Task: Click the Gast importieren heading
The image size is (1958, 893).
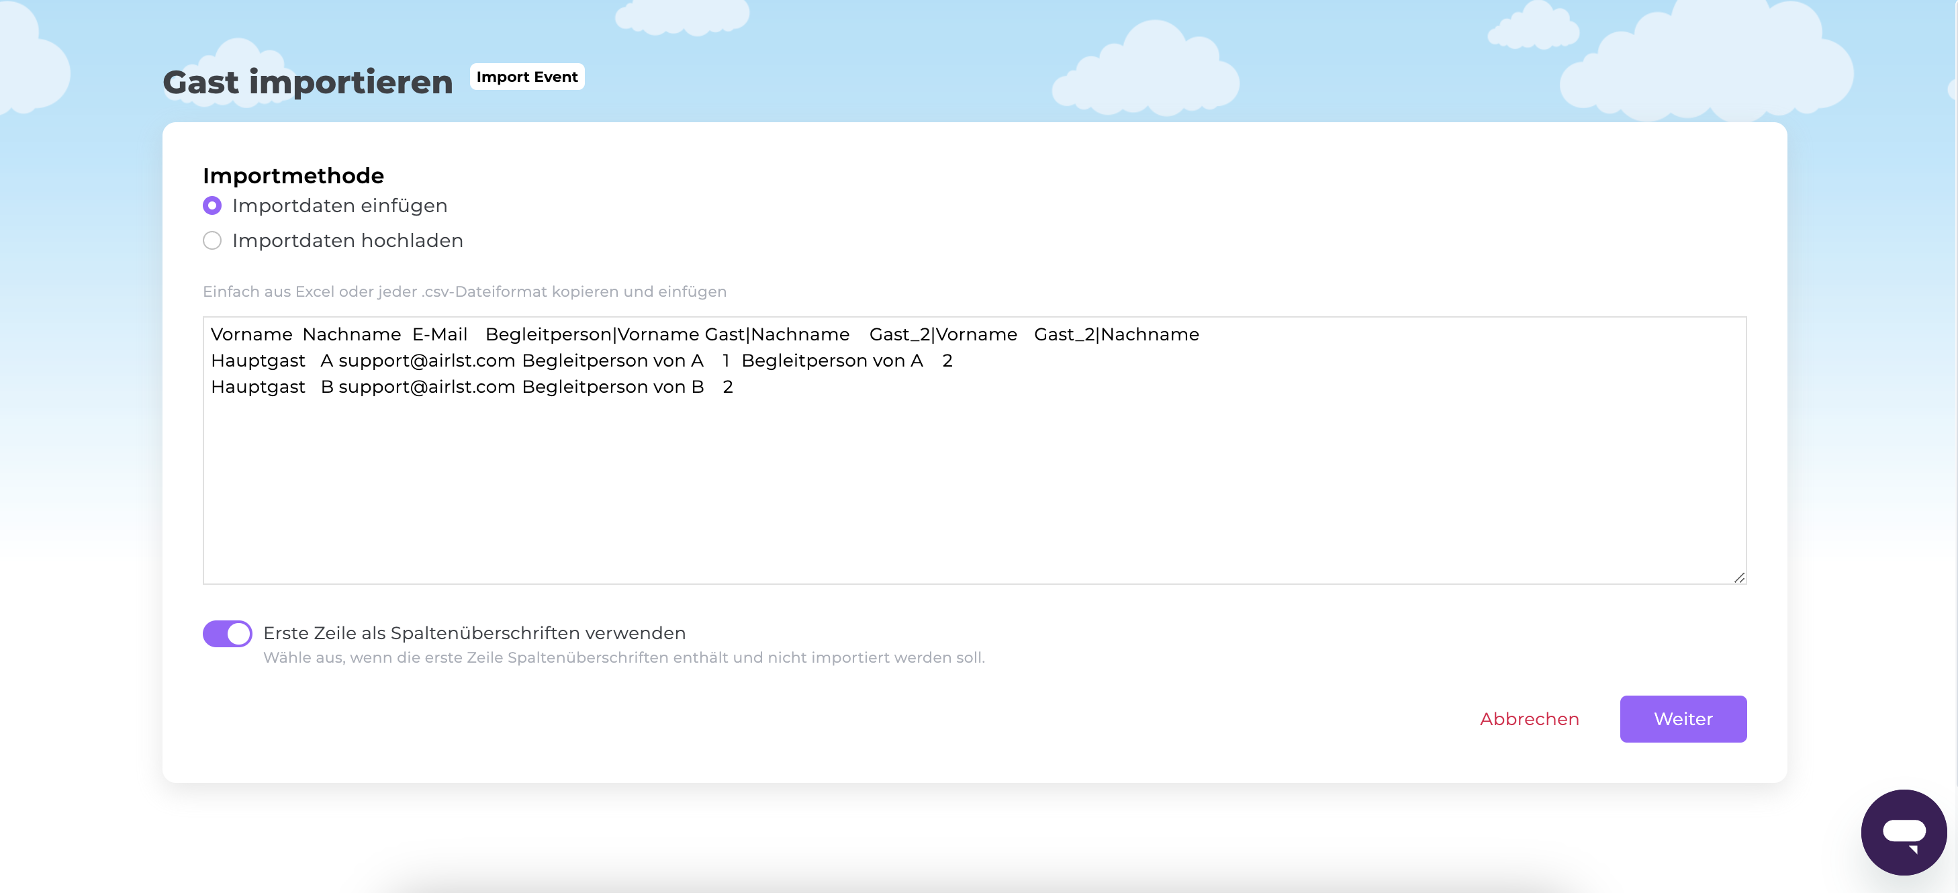Action: (x=308, y=82)
